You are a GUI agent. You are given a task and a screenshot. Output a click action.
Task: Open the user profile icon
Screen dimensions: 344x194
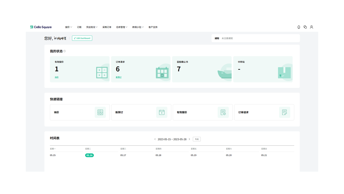tap(311, 27)
